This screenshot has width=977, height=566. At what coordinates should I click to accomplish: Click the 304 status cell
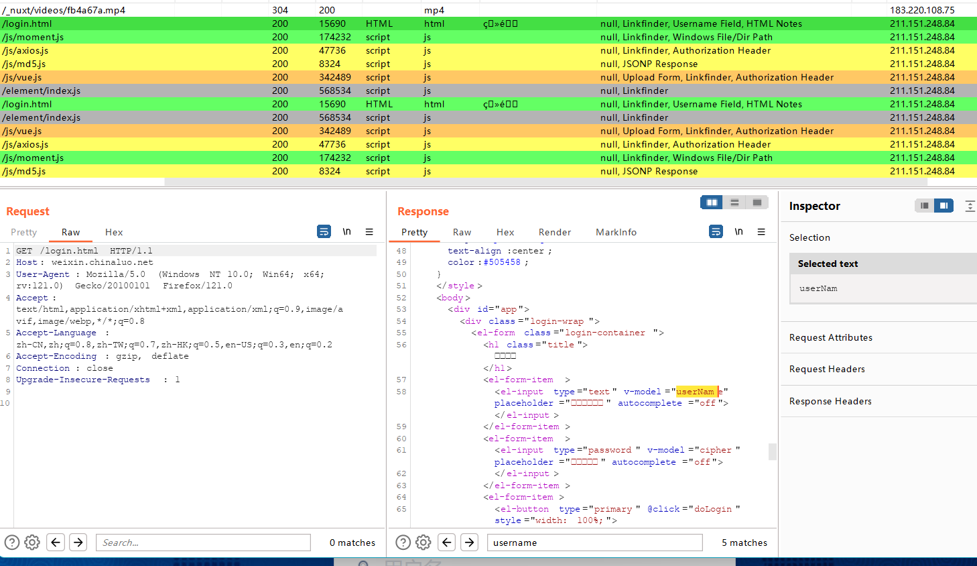tap(280, 10)
